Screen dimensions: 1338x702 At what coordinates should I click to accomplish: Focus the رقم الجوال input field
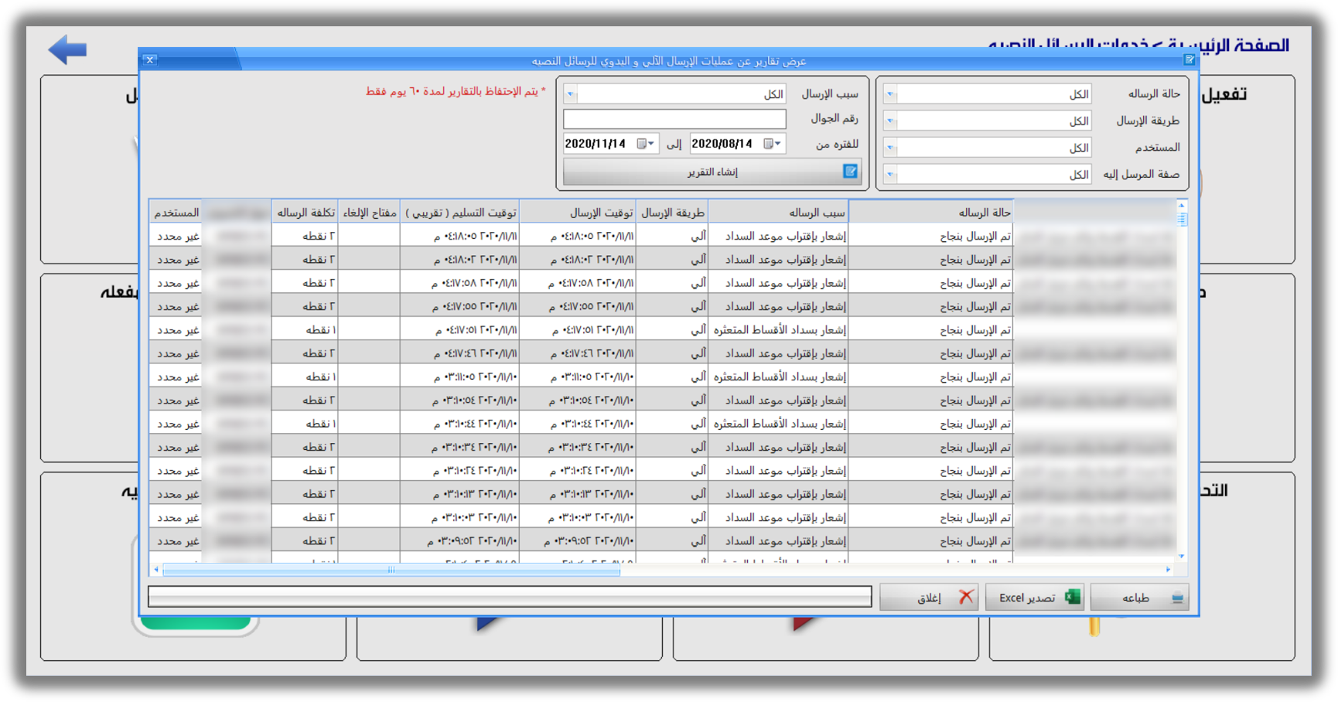674,119
